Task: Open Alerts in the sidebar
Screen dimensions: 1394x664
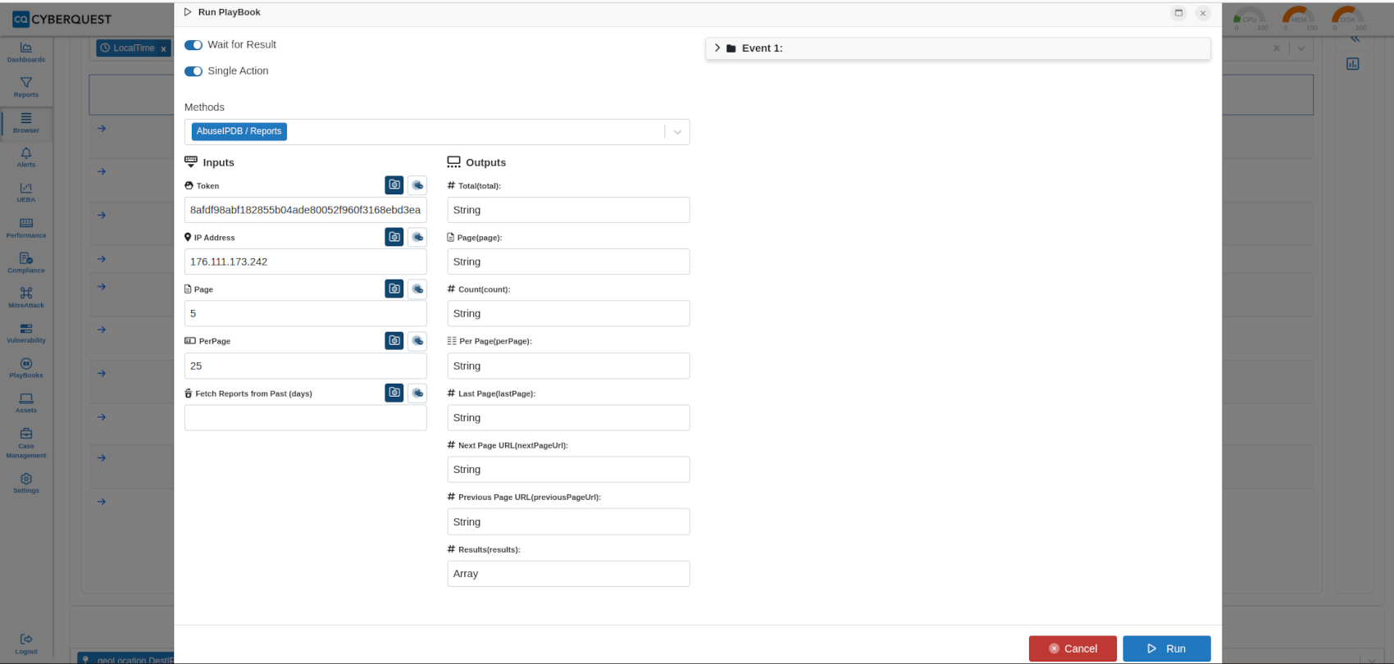Action: coord(26,157)
